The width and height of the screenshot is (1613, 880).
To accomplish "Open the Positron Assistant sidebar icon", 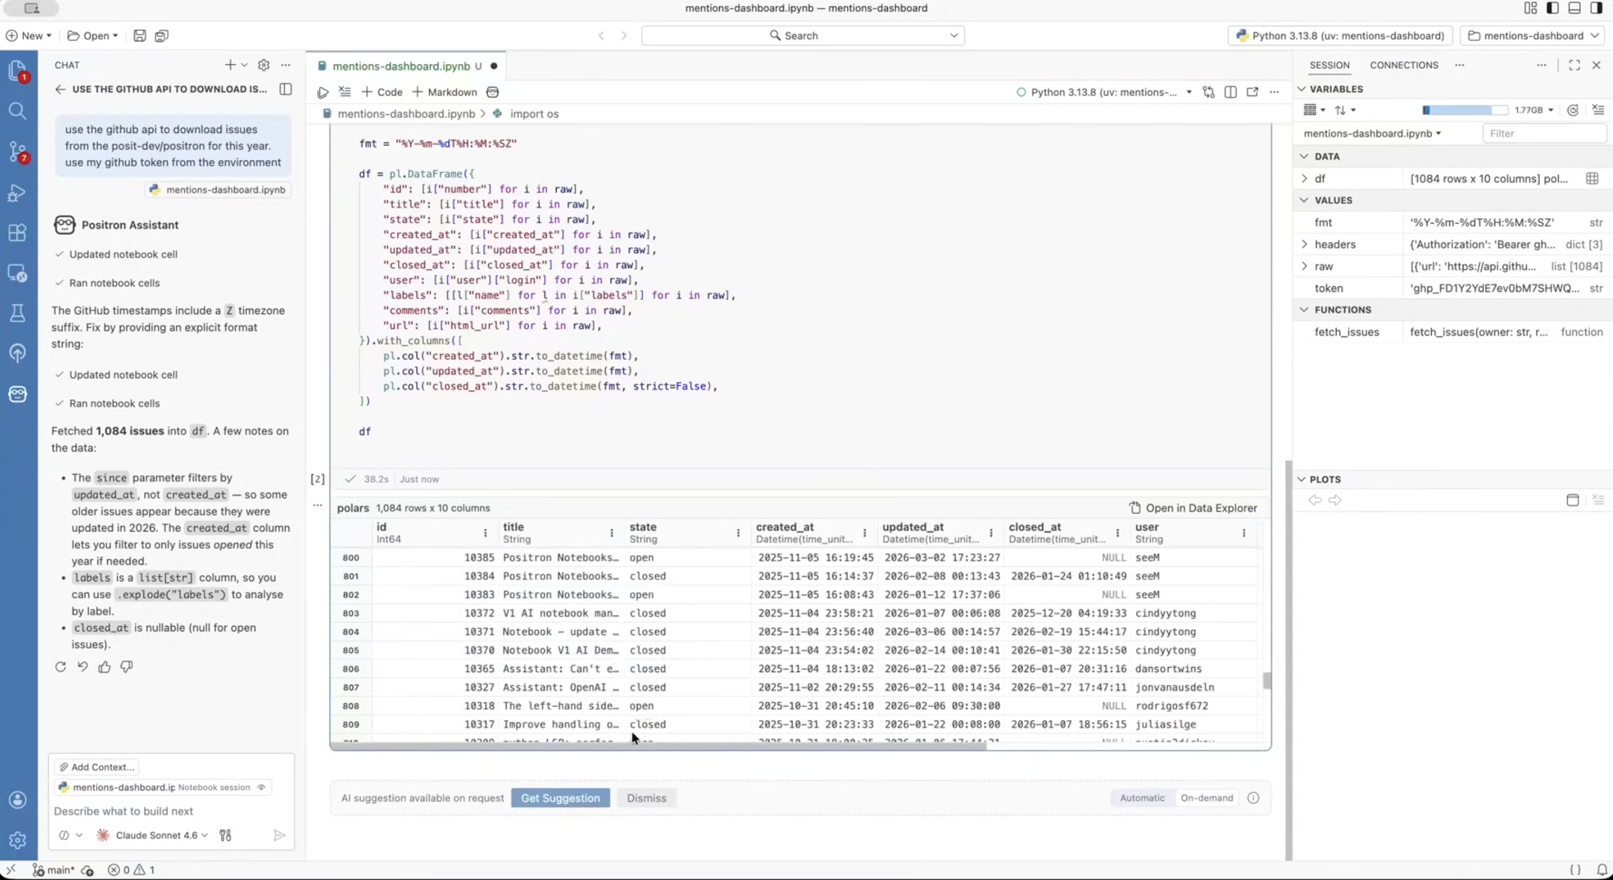I will point(18,394).
